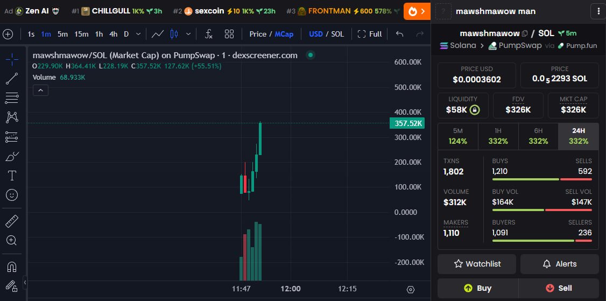This screenshot has width=606, height=301.
Task: Collapse the drawing toolbar side arrow
Action: pos(25,283)
